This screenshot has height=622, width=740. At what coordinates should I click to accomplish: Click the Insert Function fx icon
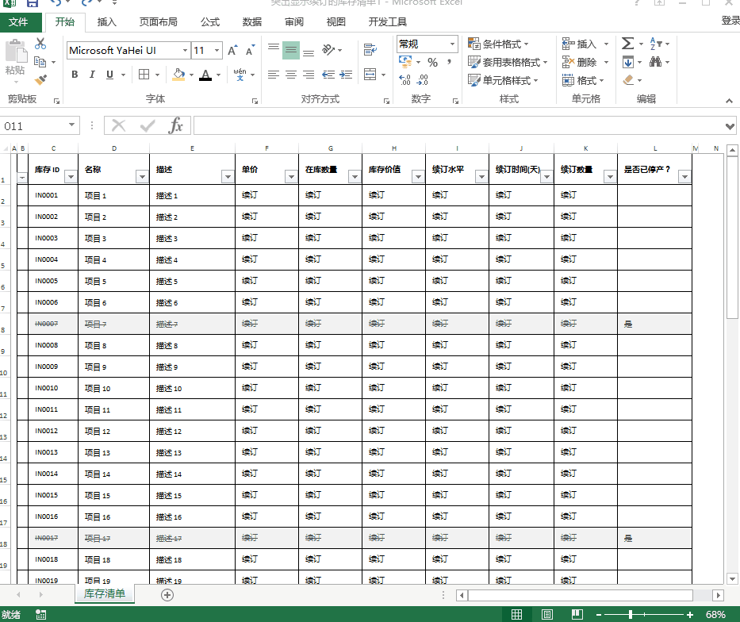pyautogui.click(x=175, y=126)
